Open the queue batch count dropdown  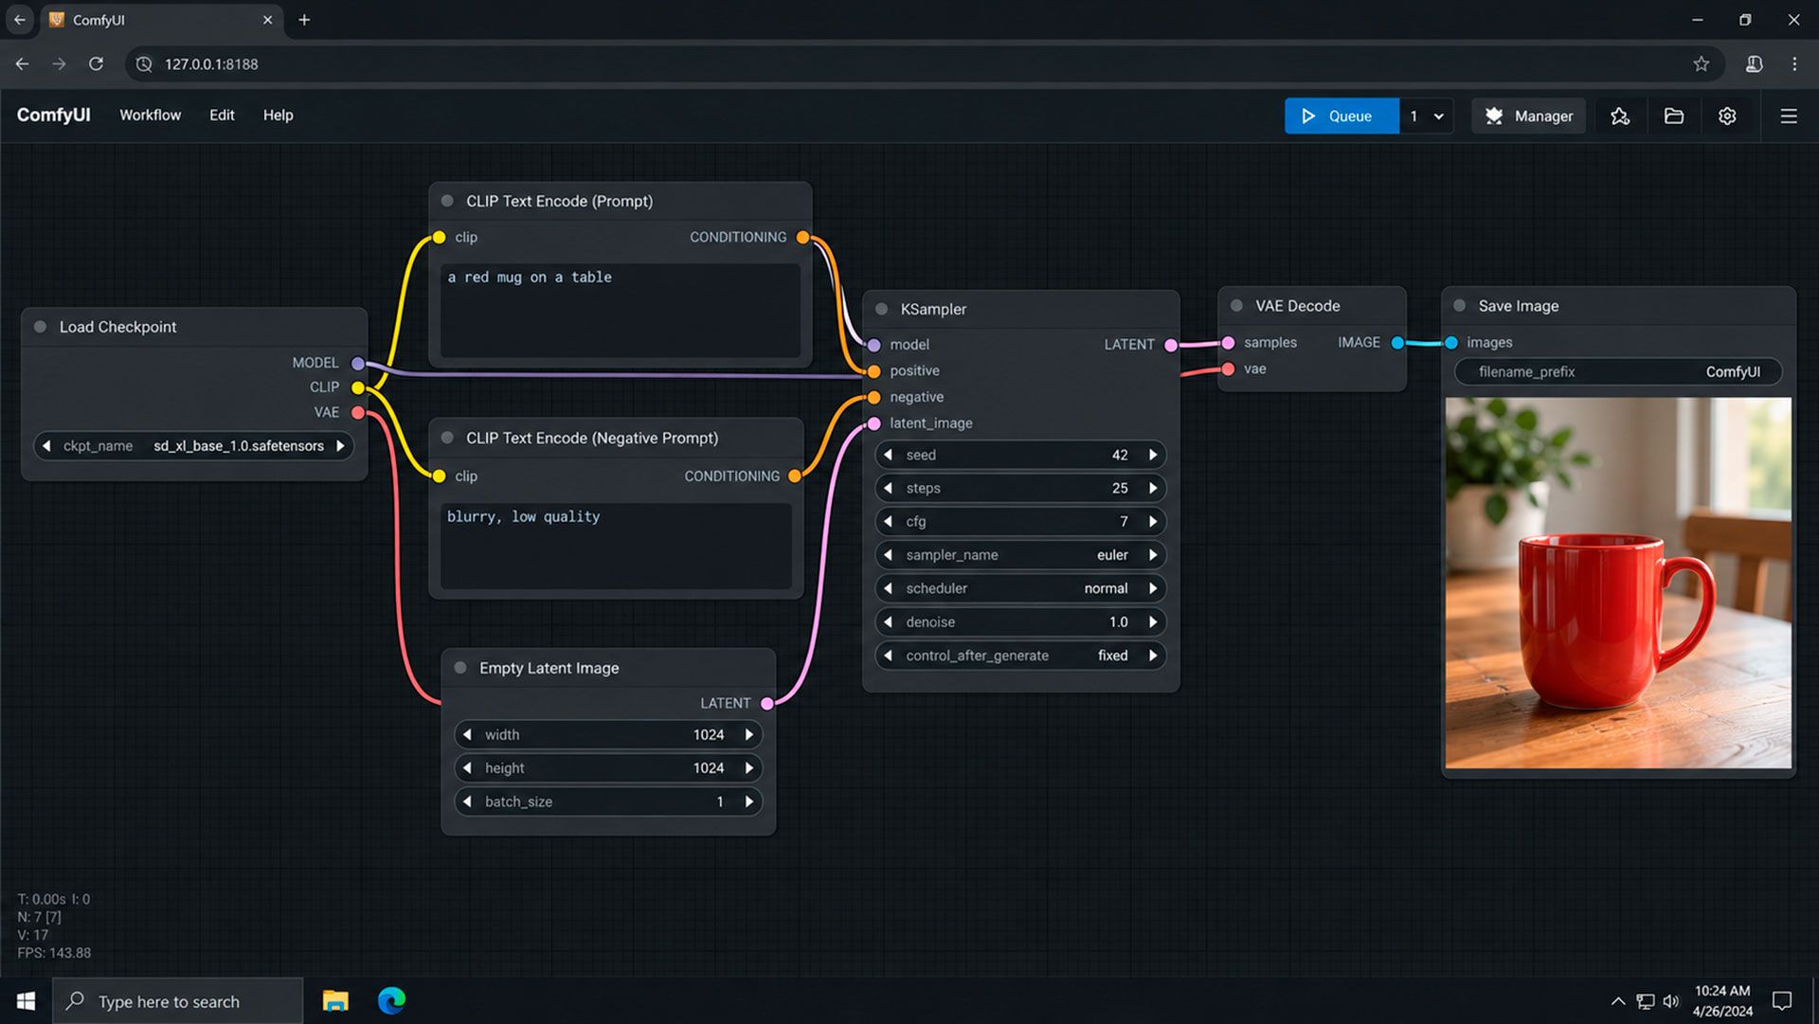click(x=1438, y=116)
